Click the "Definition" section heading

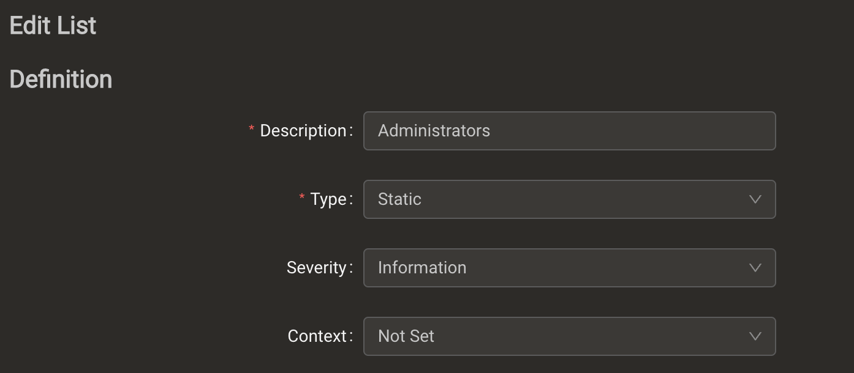point(61,79)
